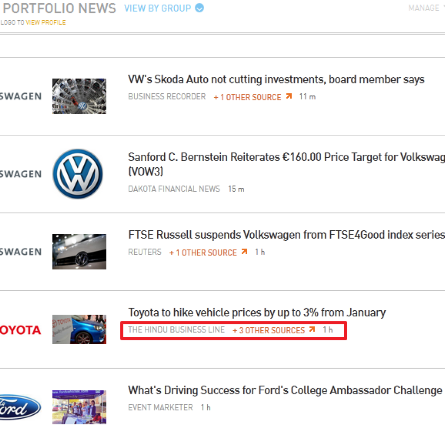This screenshot has width=445, height=445.
Task: Click the 11 m timestamp
Action: (307, 97)
